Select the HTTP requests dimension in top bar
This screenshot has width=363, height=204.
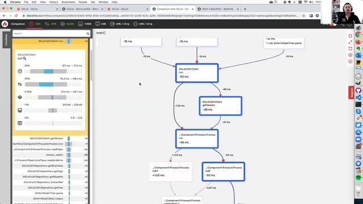tap(120, 24)
